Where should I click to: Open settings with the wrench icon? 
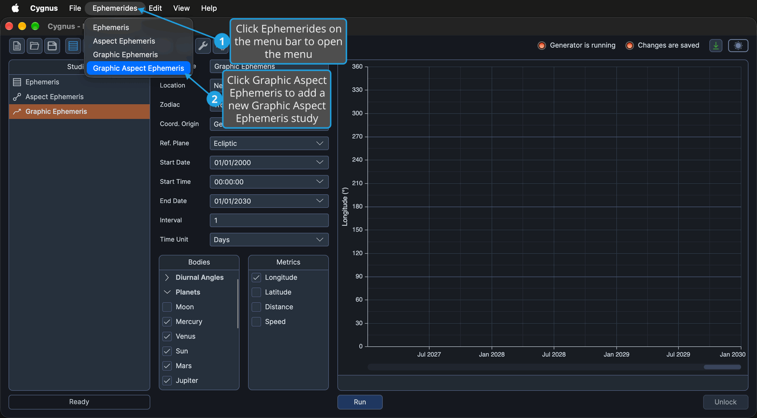tap(202, 46)
